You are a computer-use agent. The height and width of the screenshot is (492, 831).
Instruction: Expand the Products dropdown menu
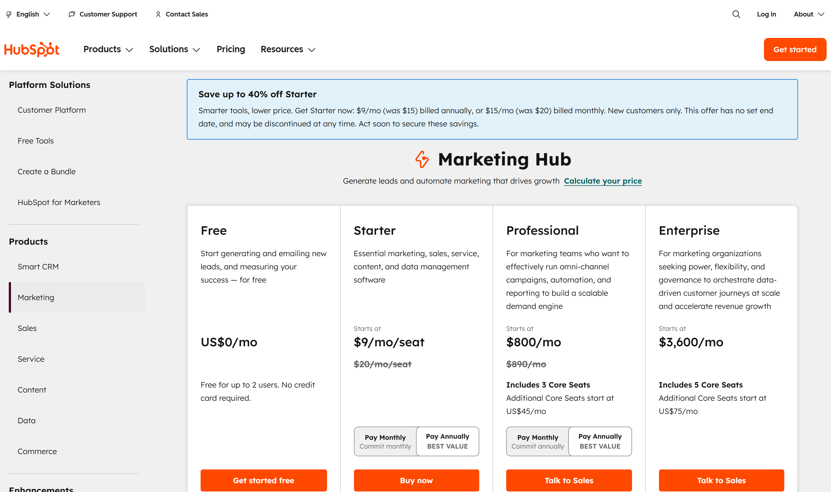coord(108,49)
